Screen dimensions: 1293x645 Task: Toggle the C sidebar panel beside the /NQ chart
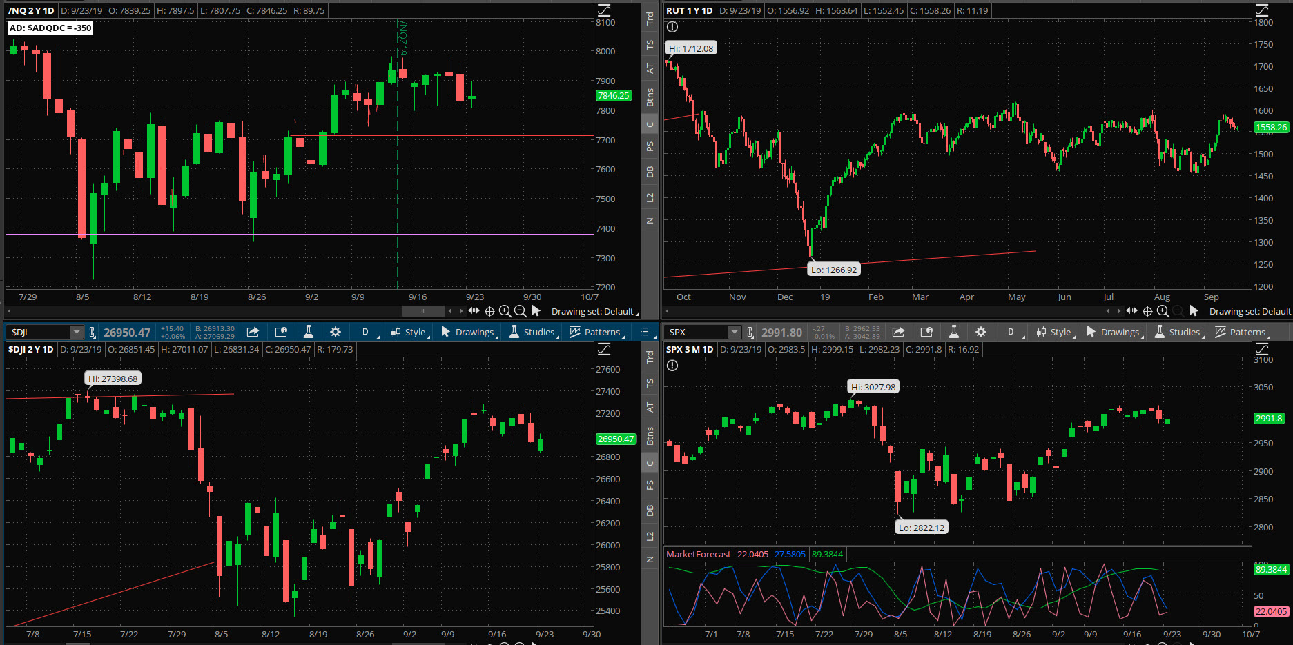[x=650, y=125]
